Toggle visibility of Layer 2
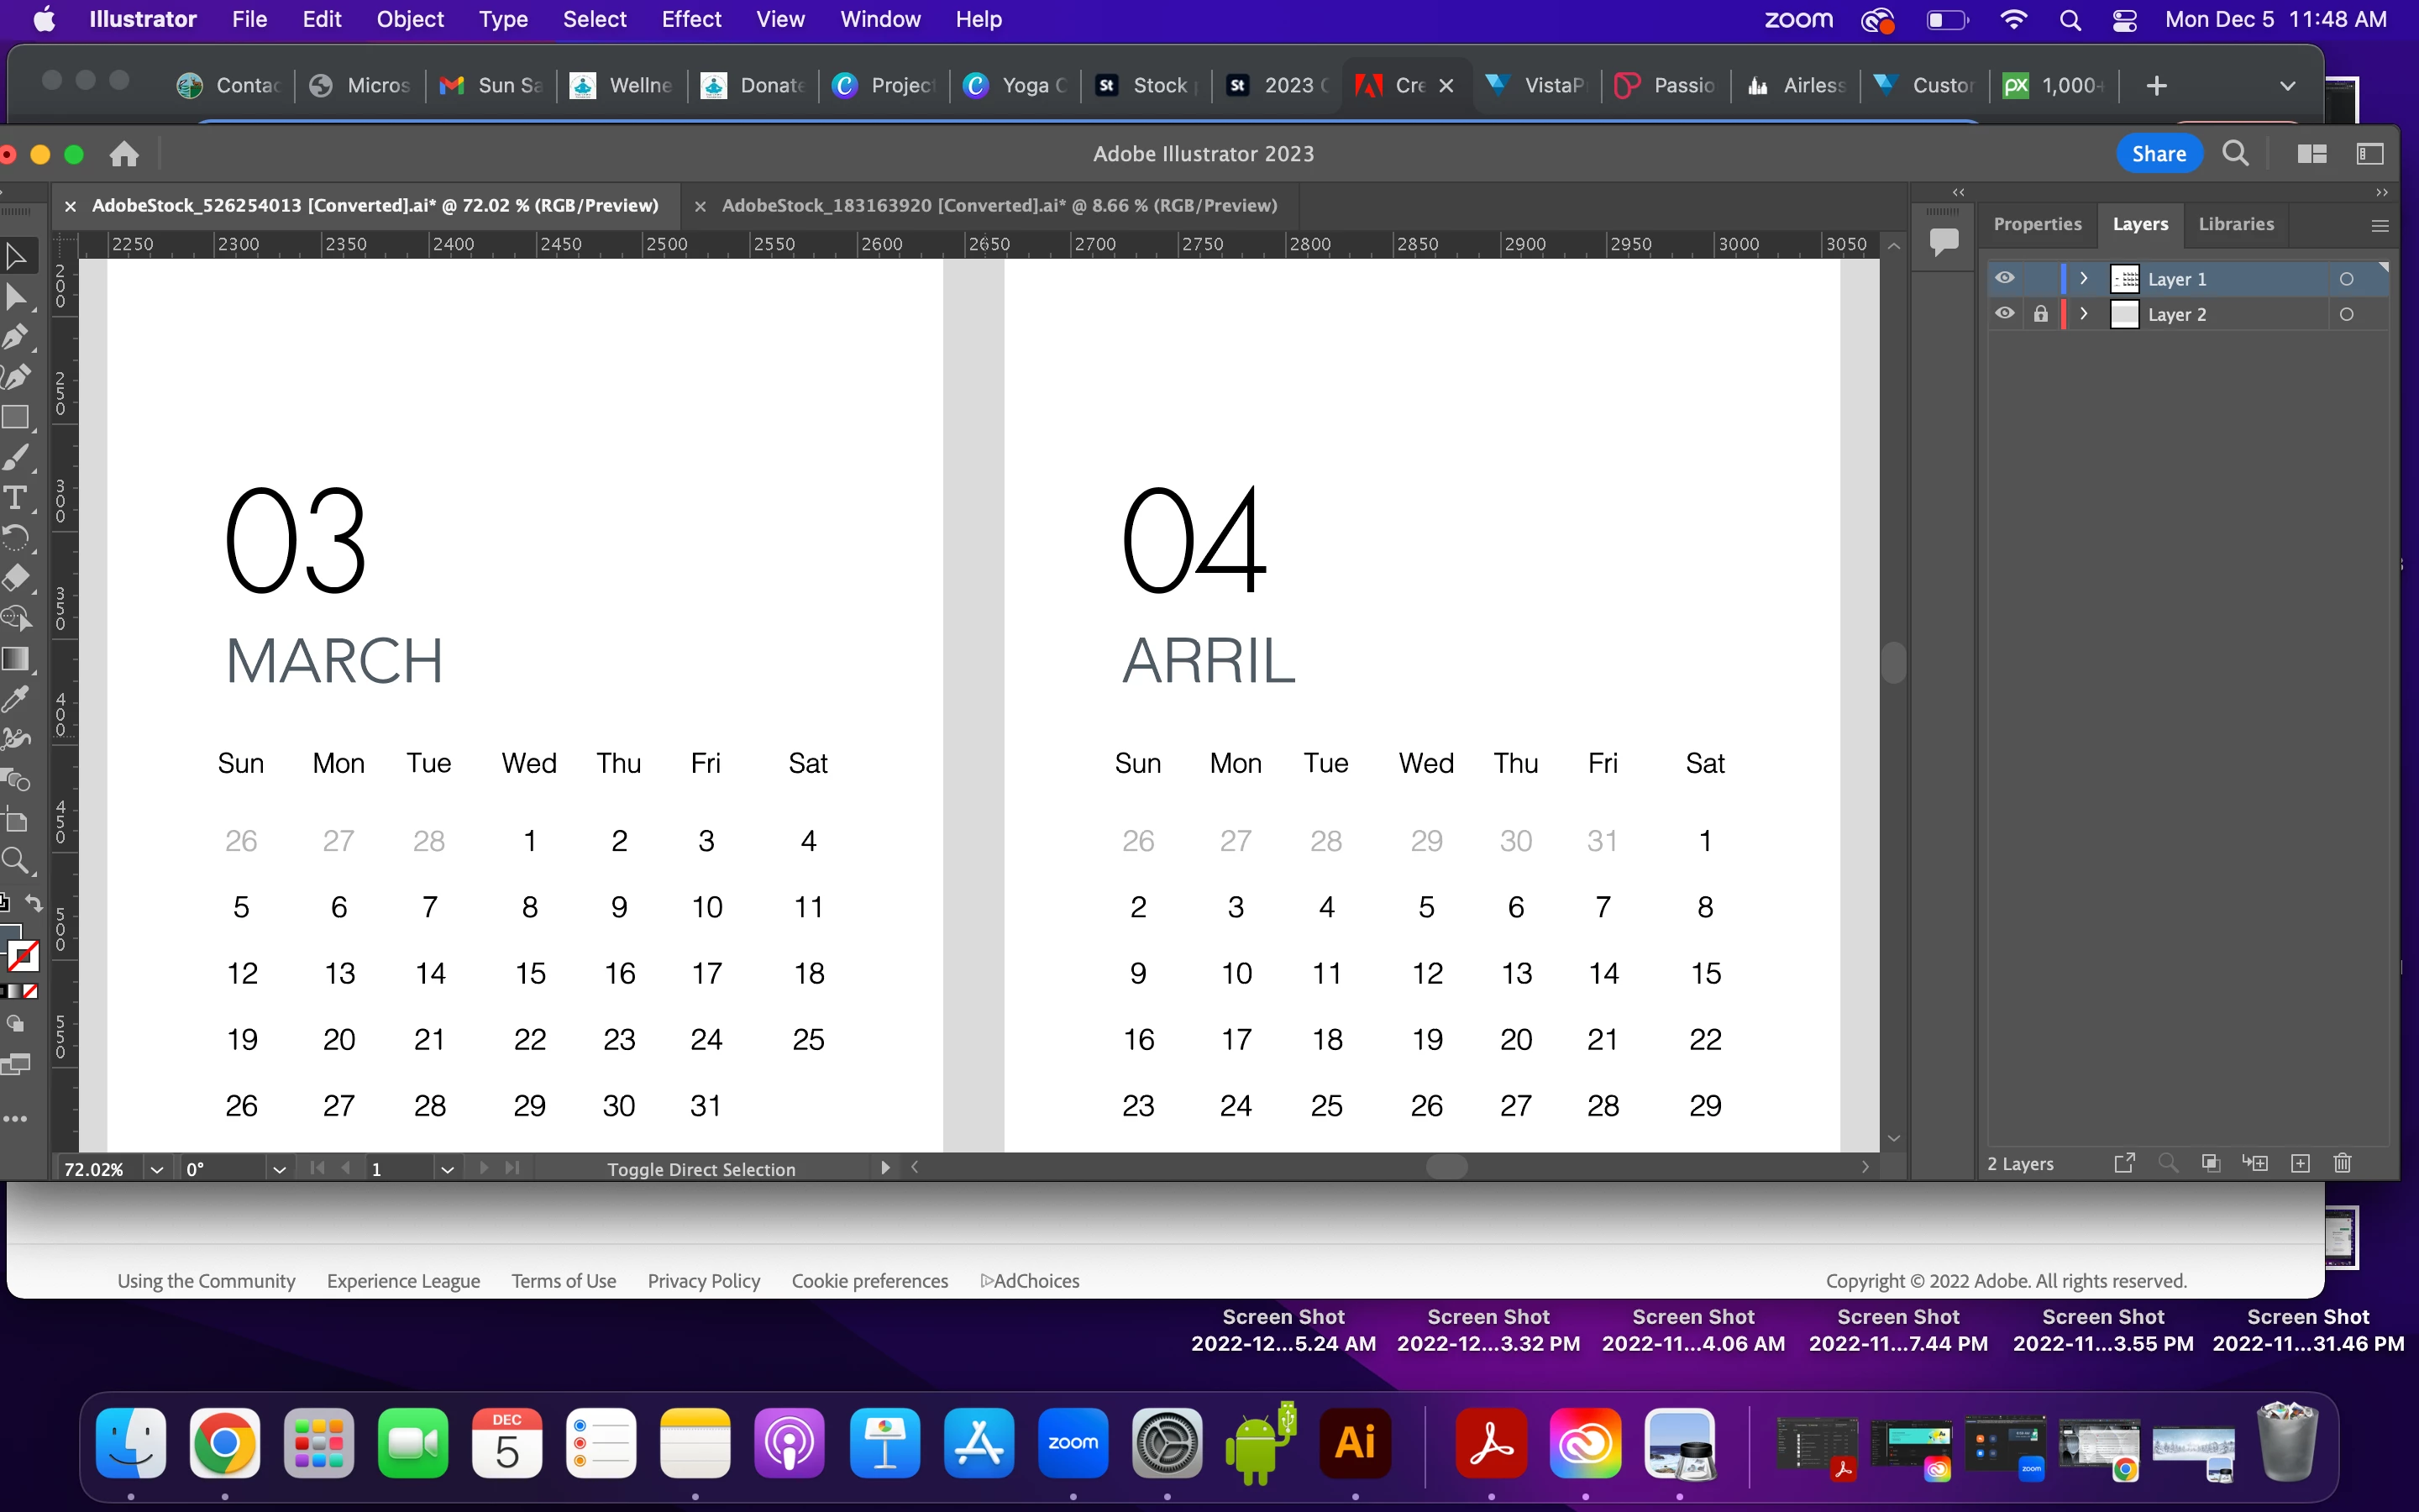The image size is (2419, 1512). [2004, 314]
